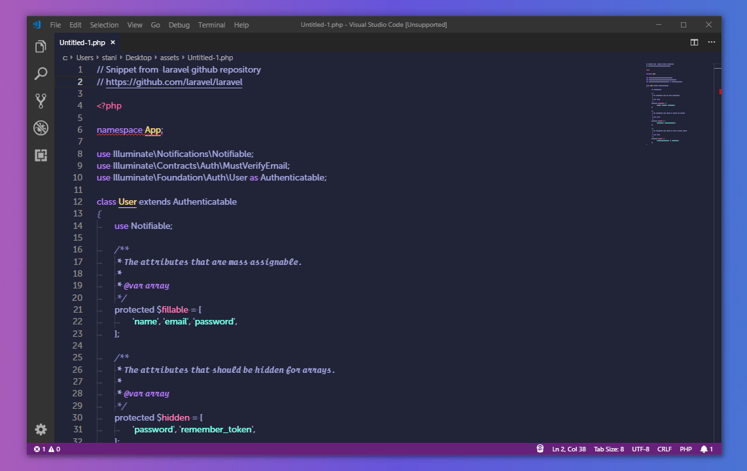Click the feedback smiley icon in status bar
The image size is (747, 471).
[540, 449]
